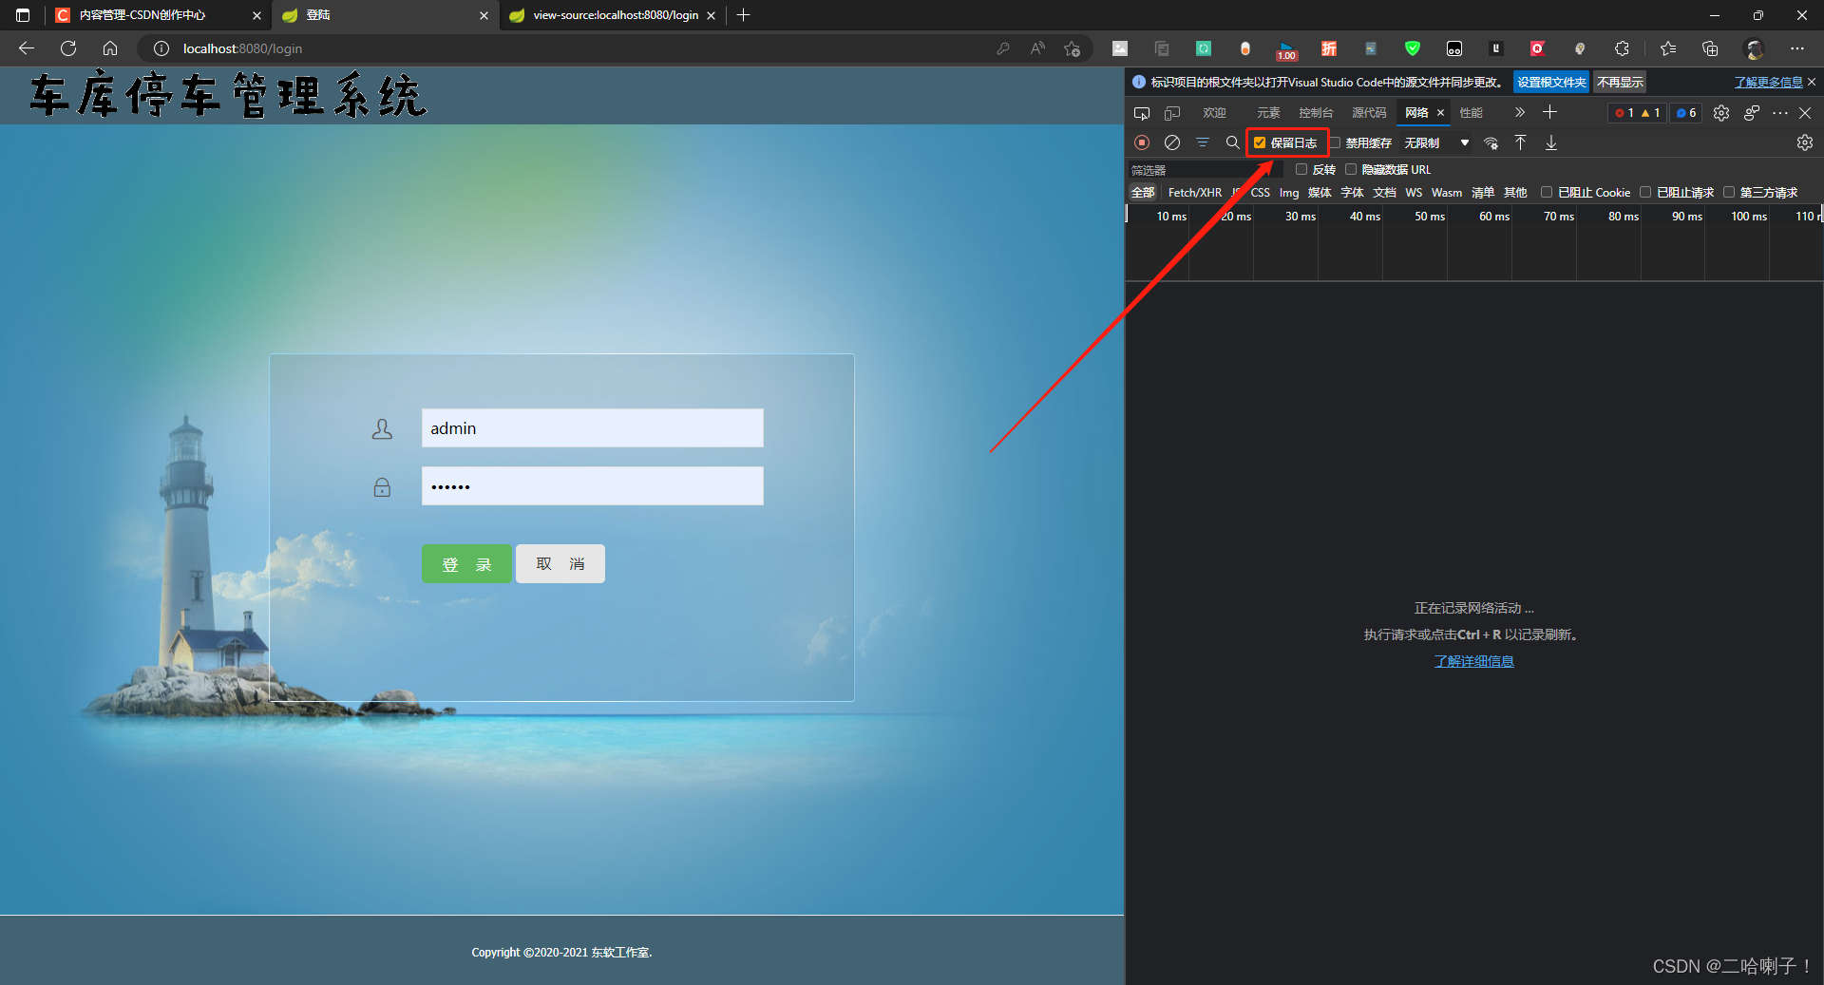
Task: Switch to the 内容管理-CSDN创作中心 browser tab
Action: 158,15
